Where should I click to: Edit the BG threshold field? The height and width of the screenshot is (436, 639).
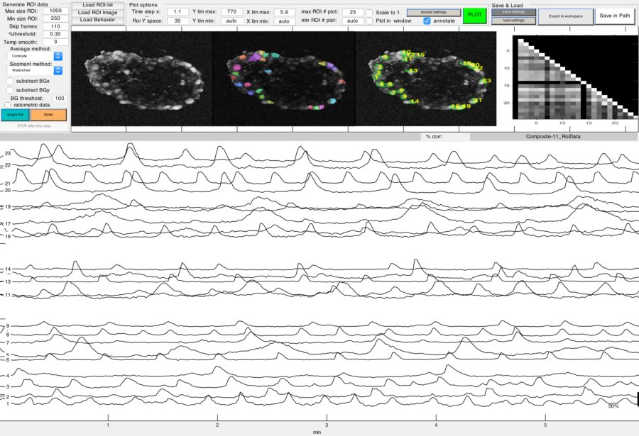click(60, 98)
